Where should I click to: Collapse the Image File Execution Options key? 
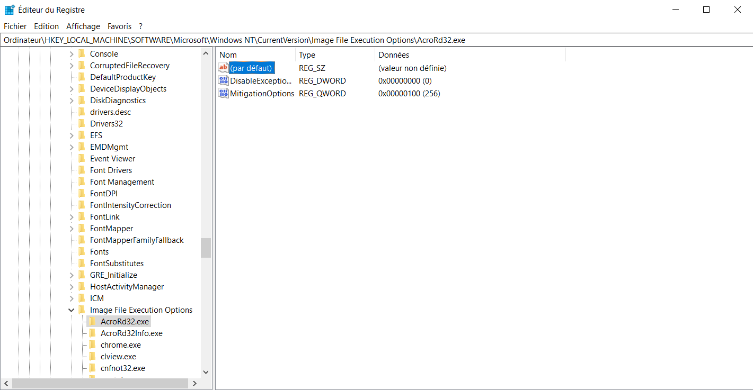[72, 310]
